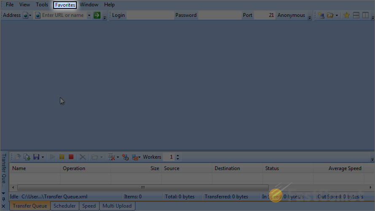Image resolution: width=375 pixels, height=211 pixels.
Task: Switch to the Multi Upload tab
Action: pos(117,206)
